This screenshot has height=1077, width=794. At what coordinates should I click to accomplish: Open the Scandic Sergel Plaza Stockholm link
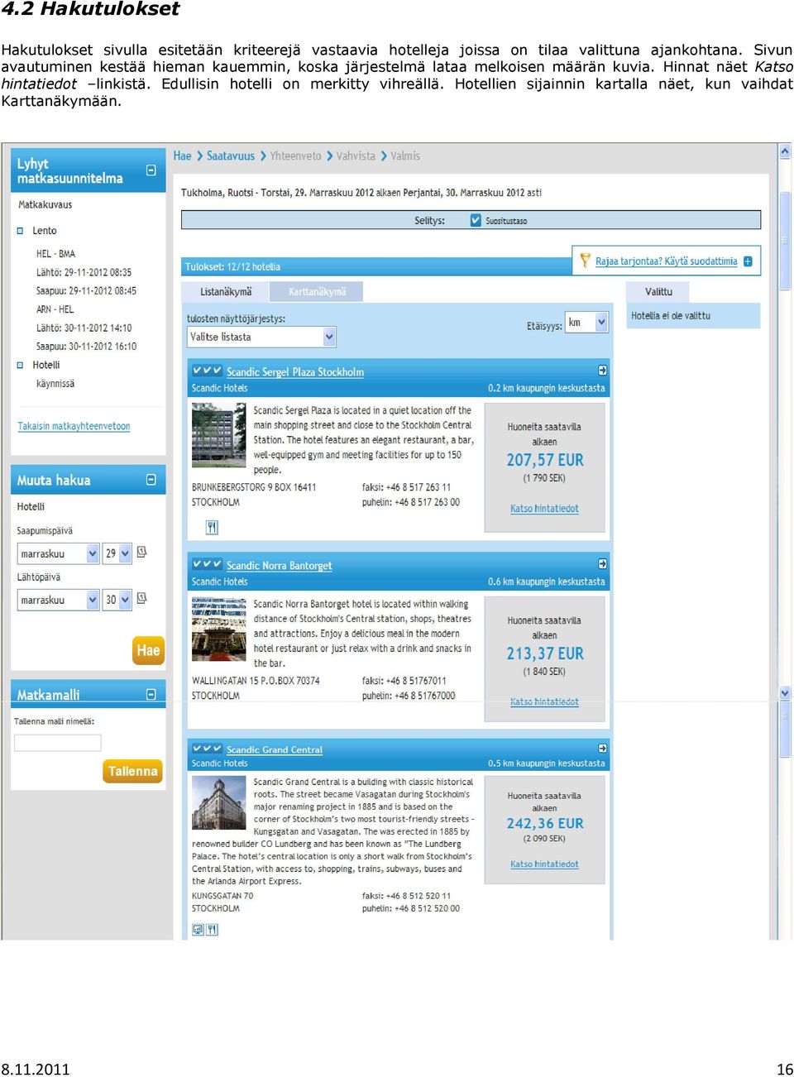(x=295, y=372)
